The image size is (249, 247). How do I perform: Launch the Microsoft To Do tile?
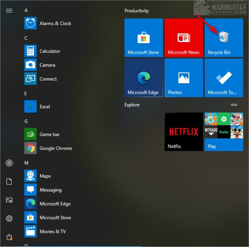(224, 78)
